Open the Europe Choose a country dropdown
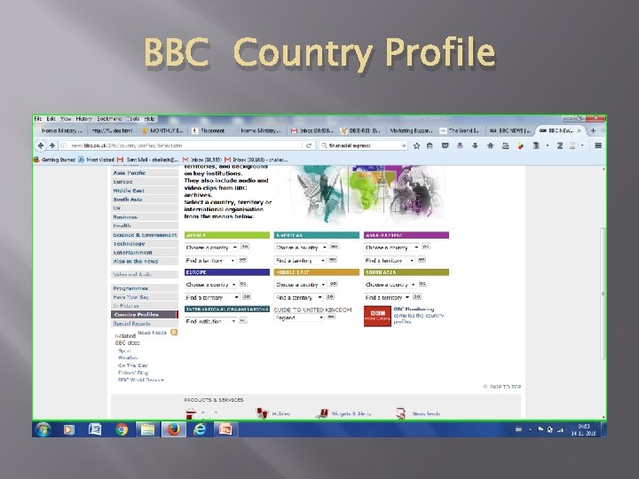 tap(210, 285)
